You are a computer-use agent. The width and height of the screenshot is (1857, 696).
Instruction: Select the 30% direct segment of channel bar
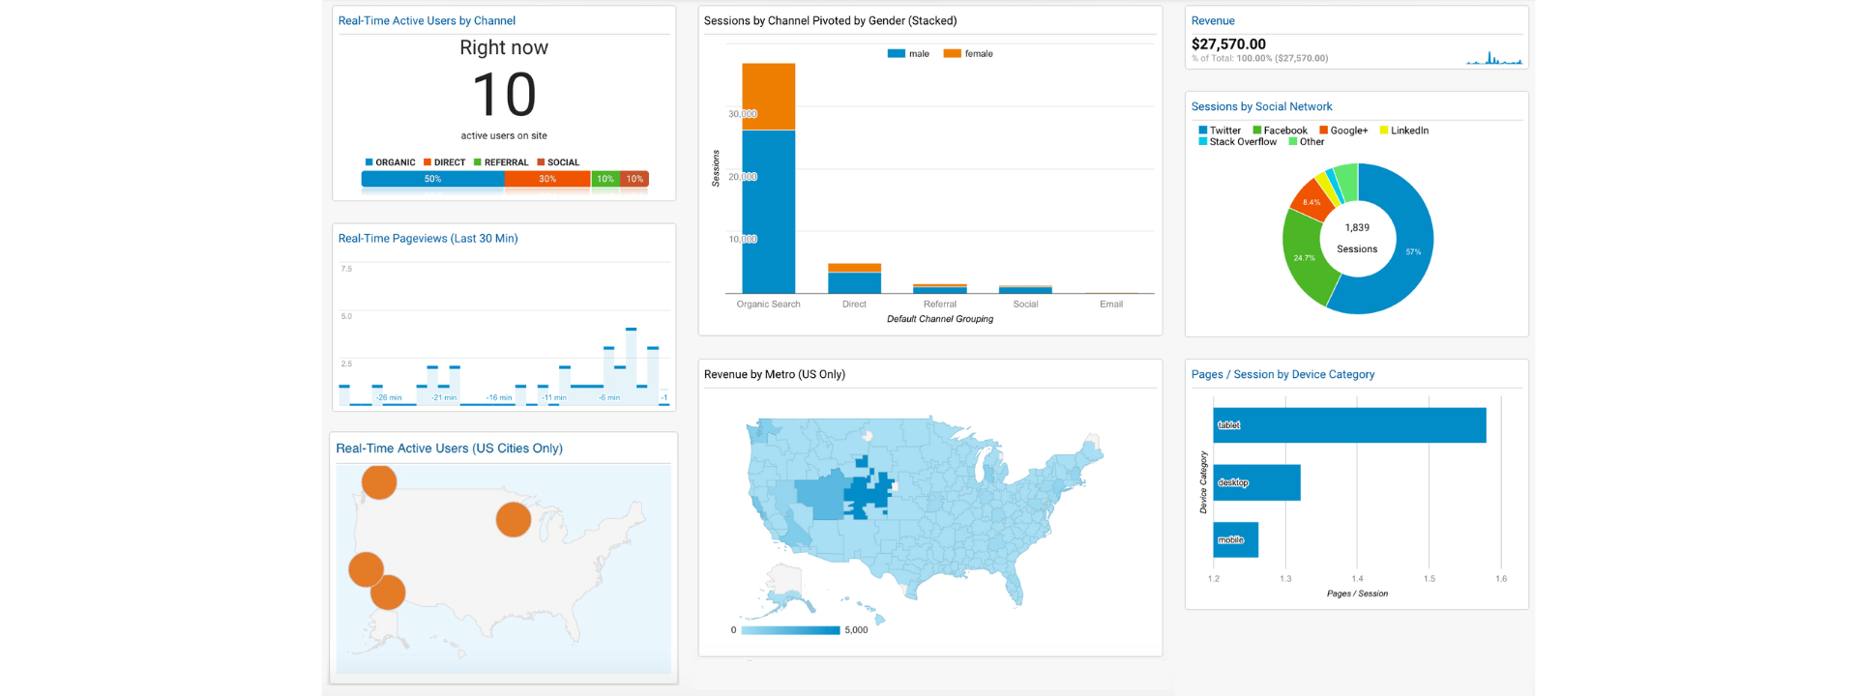pos(547,179)
